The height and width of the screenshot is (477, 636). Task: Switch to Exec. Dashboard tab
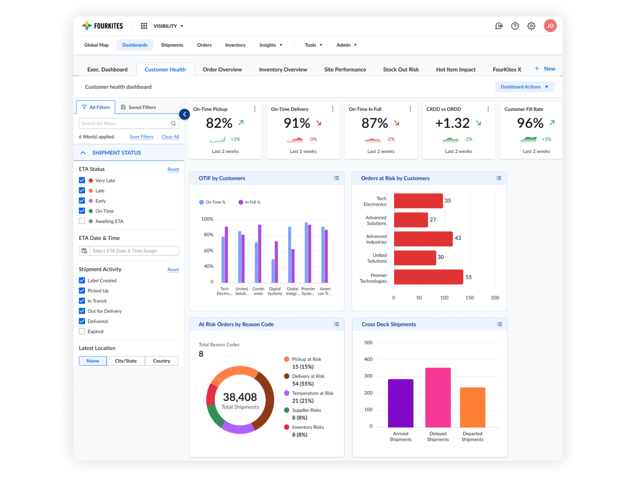(x=107, y=70)
